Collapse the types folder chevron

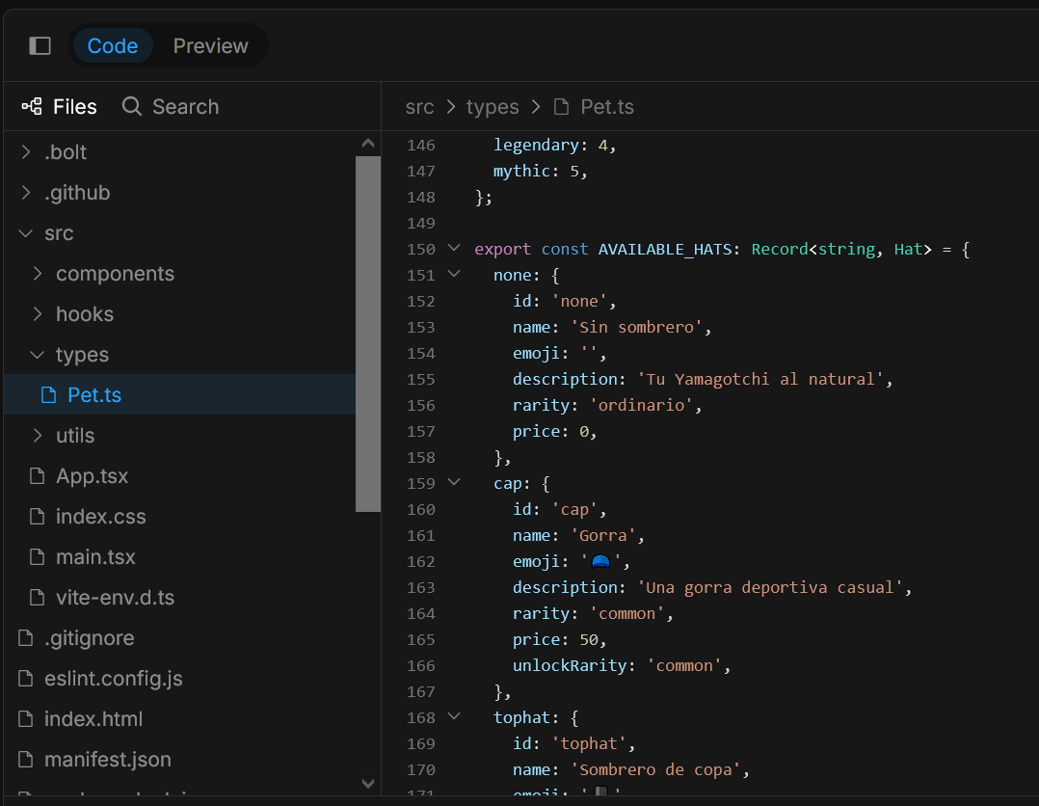tap(38, 355)
